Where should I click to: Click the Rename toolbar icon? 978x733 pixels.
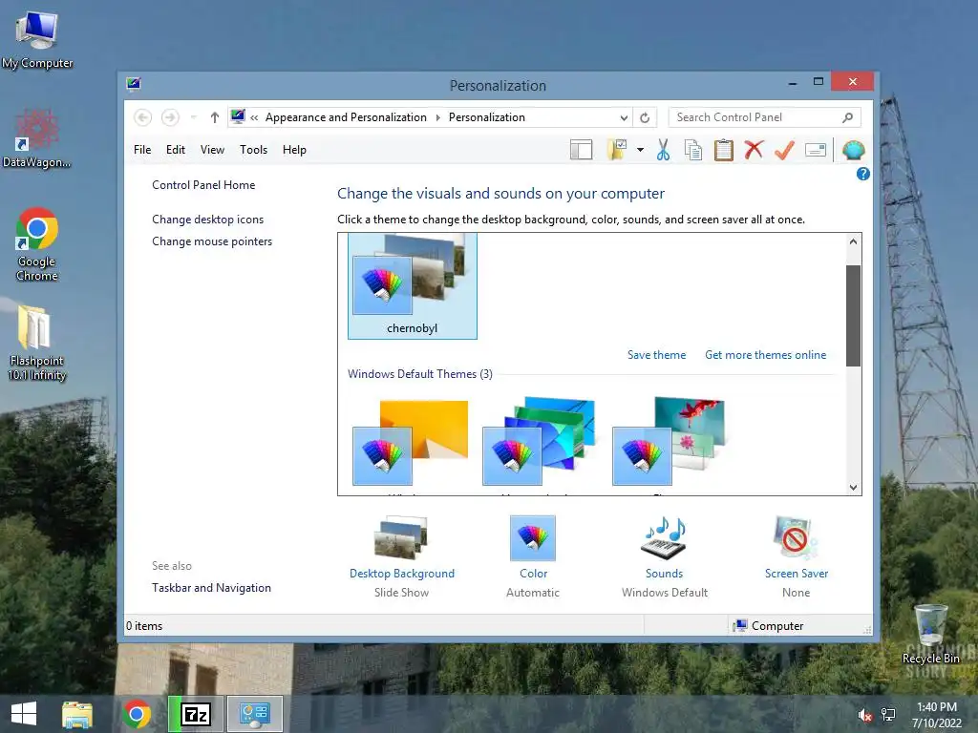816,150
